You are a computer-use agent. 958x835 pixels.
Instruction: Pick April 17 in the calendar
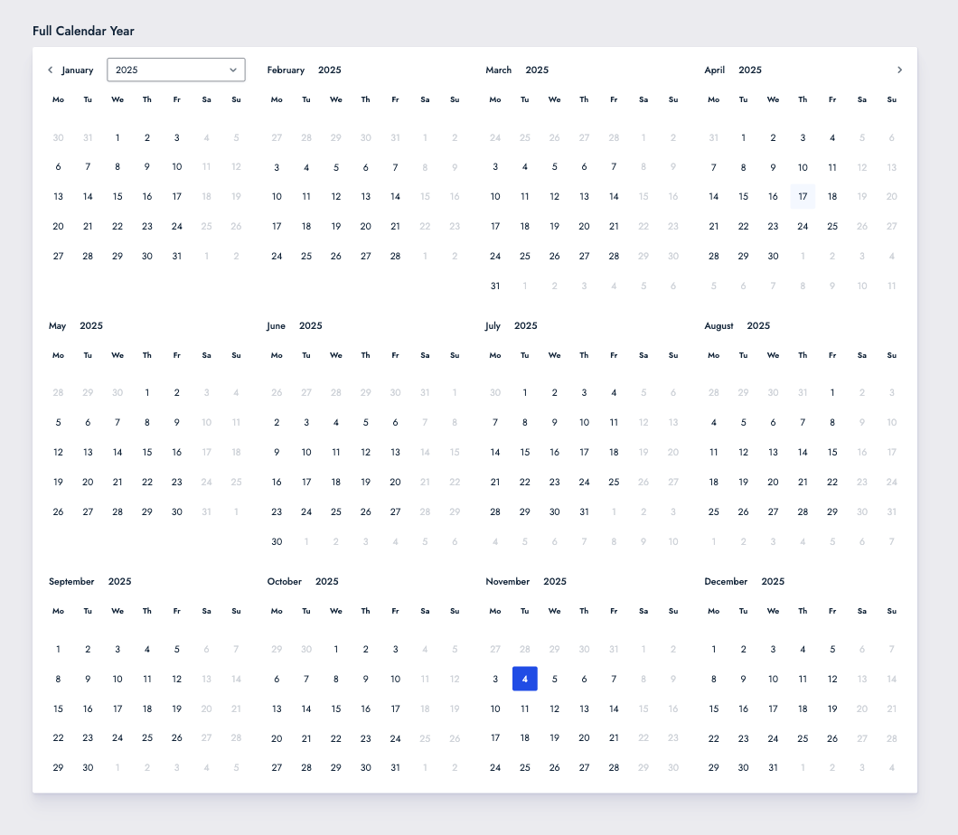click(x=803, y=197)
